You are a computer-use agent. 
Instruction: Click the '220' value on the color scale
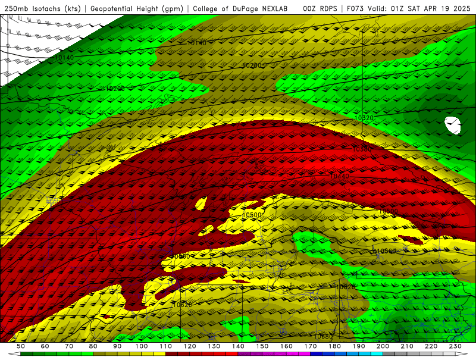point(431,346)
